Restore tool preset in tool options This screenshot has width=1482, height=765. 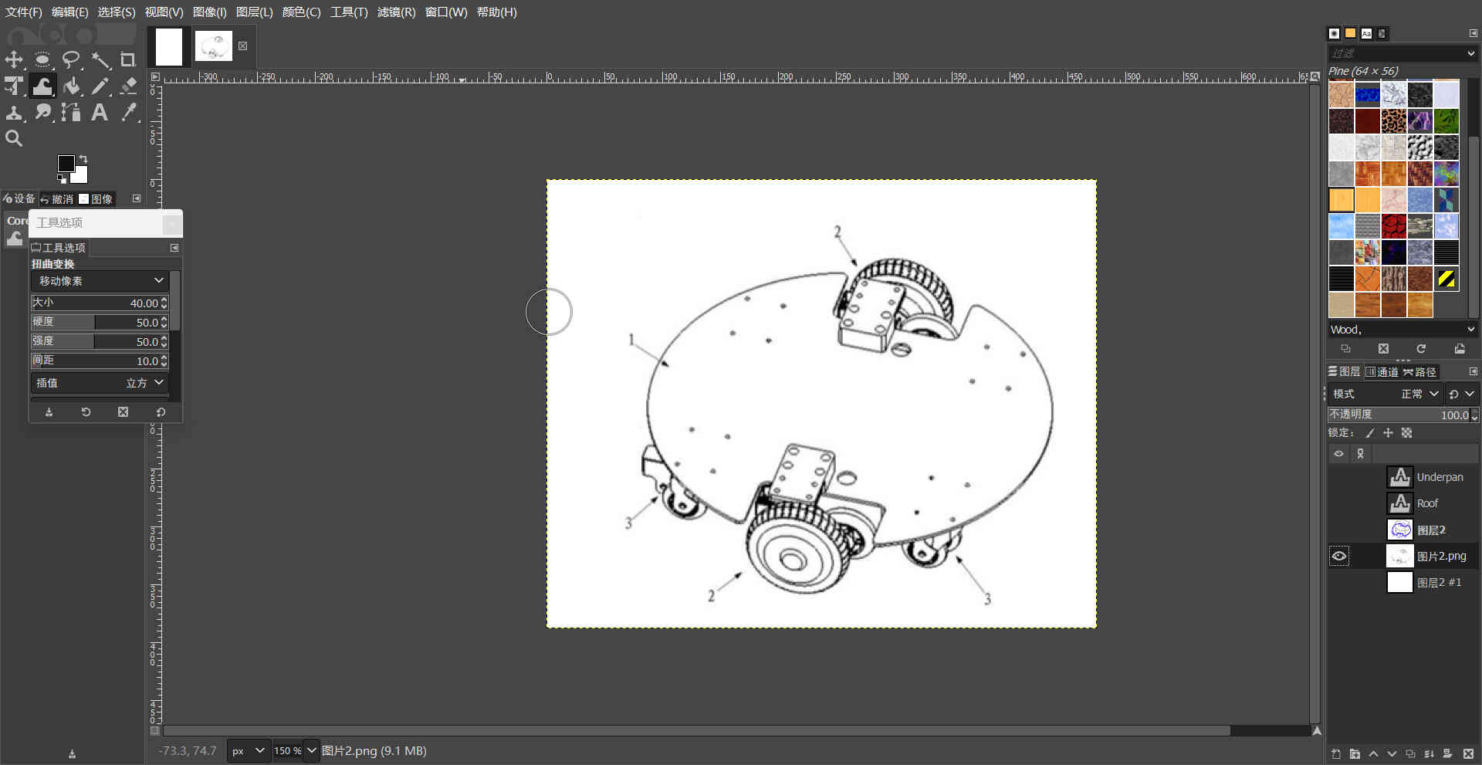tap(86, 412)
